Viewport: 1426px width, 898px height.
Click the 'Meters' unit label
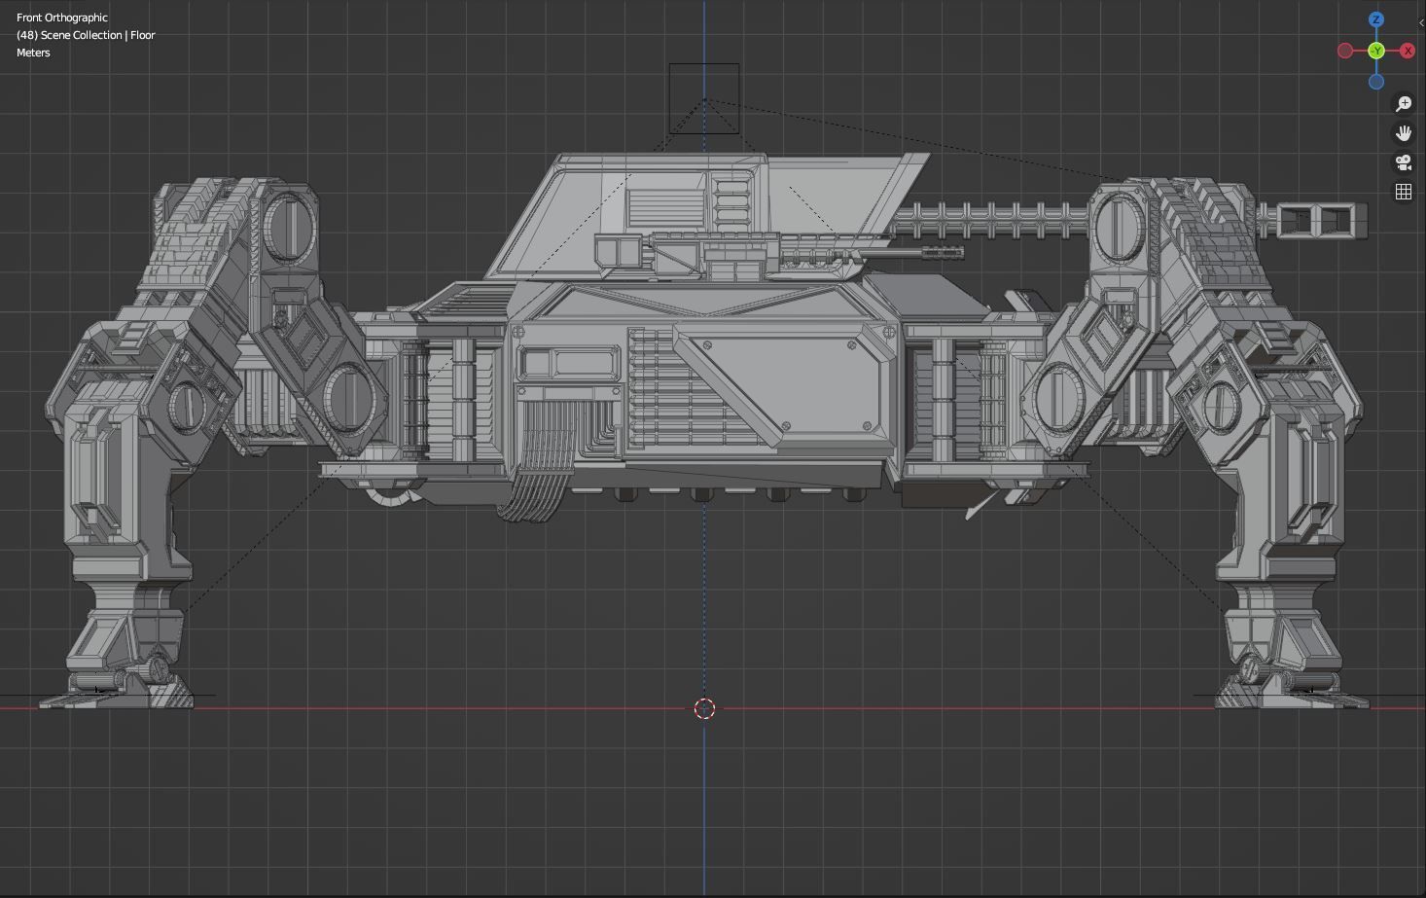[x=33, y=53]
